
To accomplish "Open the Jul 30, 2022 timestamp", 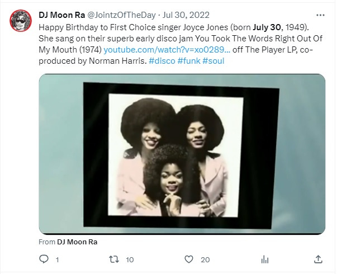I will 186,15.
